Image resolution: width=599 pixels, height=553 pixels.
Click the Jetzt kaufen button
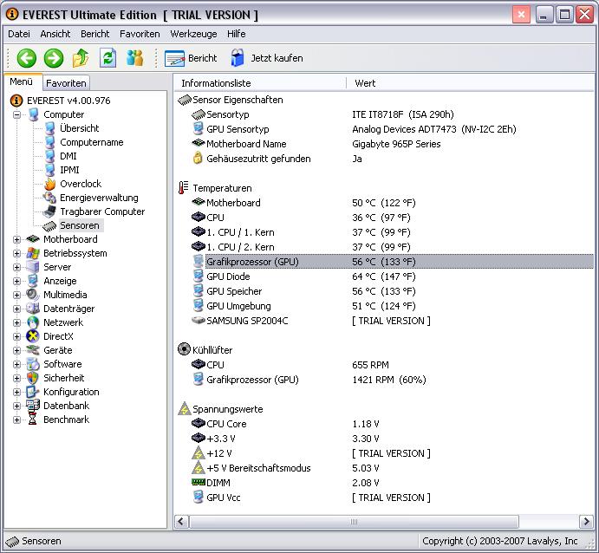267,58
